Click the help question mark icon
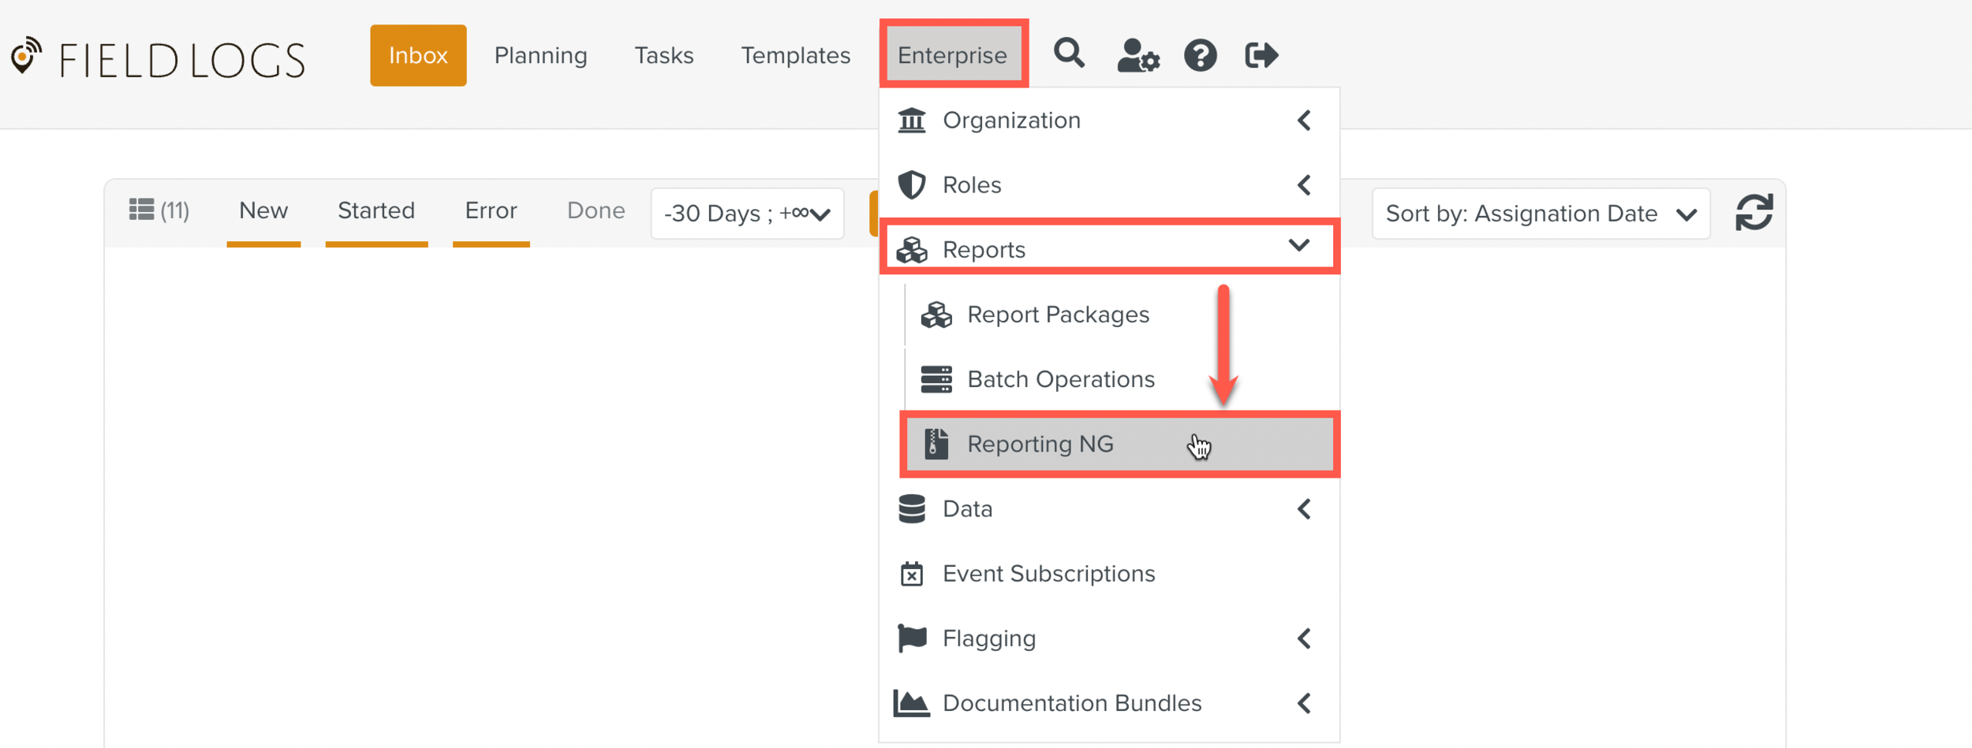Screen dimensions: 1972x748 point(1200,56)
